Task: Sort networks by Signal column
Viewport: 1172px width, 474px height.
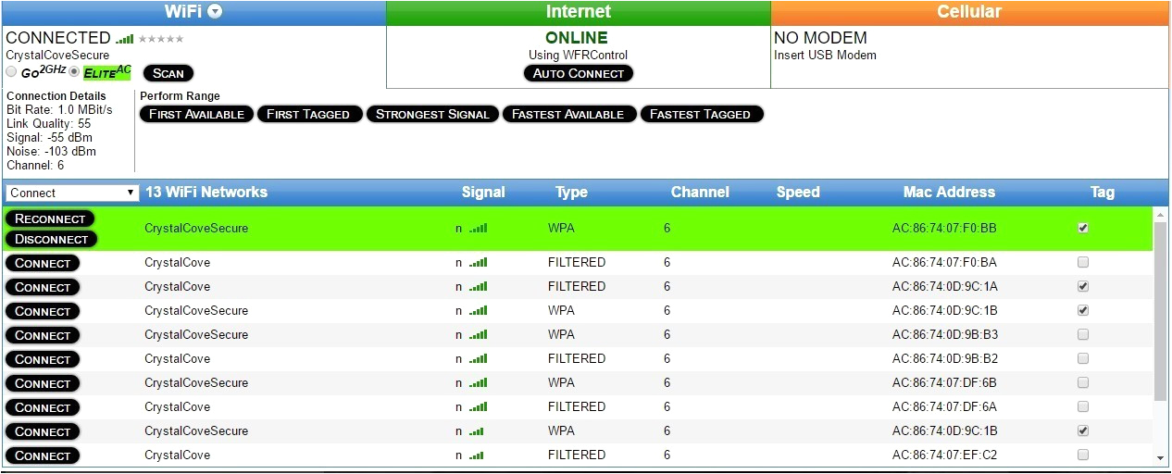Action: 483,193
